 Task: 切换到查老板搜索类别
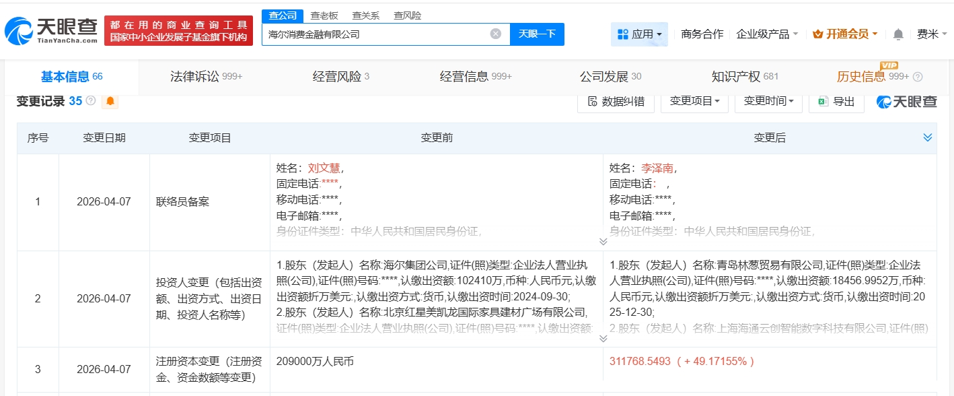click(x=323, y=15)
